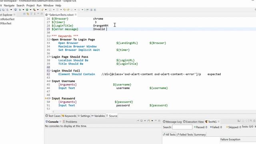Click 'Passed: 0' counter in TestNG
The height and width of the screenshot is (144, 256).
tap(200, 127)
